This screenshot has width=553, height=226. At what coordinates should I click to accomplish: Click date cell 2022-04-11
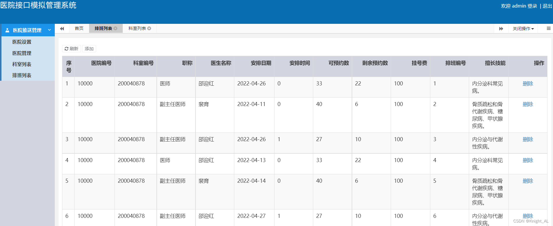(251, 104)
